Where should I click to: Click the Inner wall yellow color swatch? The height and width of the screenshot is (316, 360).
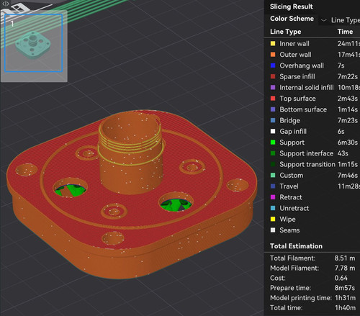point(273,44)
